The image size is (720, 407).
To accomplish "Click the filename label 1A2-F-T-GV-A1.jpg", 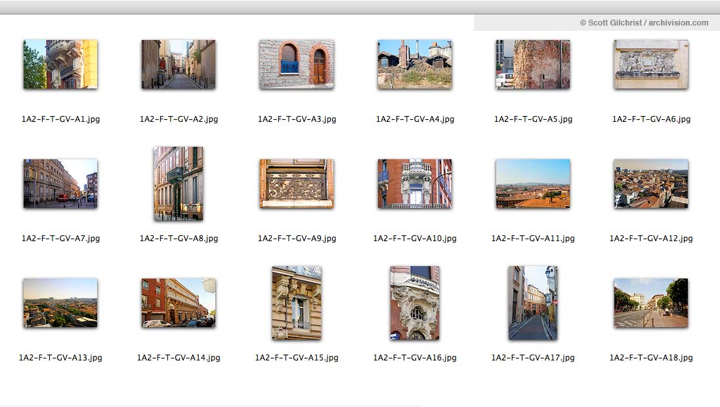I will point(60,119).
